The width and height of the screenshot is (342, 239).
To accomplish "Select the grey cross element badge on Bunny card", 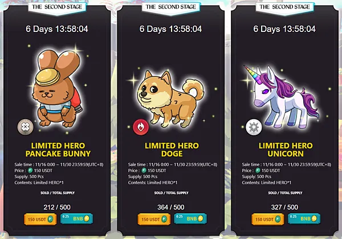I will (26, 127).
